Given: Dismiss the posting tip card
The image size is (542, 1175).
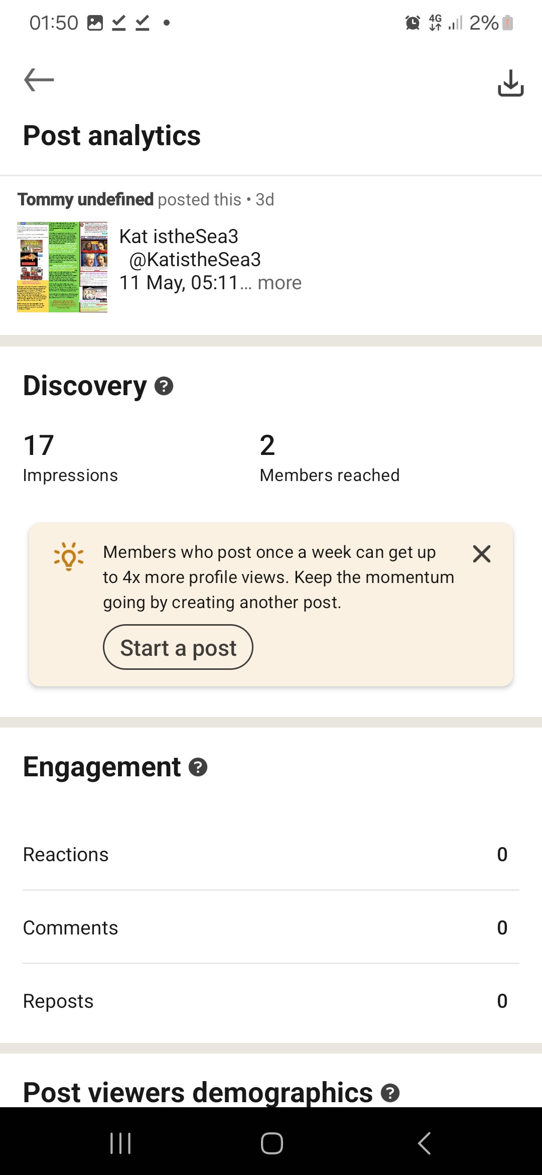Looking at the screenshot, I should pyautogui.click(x=481, y=554).
